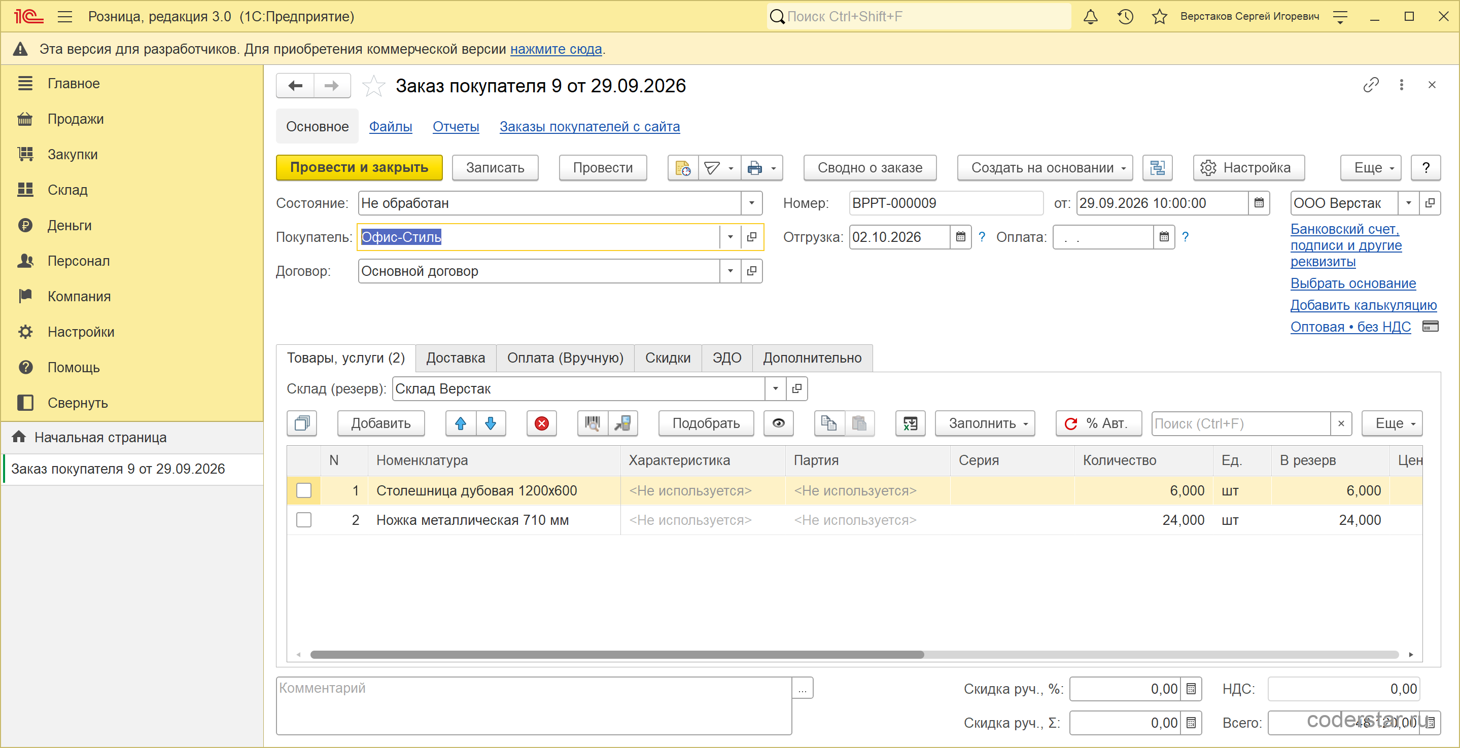Focus goods table search field
The image size is (1460, 748).
1241,423
